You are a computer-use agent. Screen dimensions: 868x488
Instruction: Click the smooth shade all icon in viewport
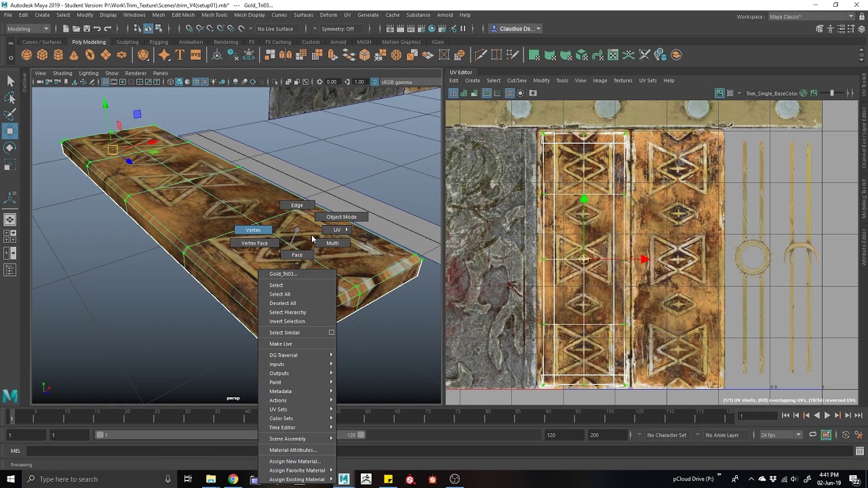pos(179,82)
